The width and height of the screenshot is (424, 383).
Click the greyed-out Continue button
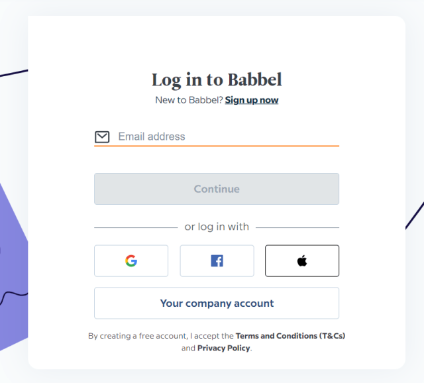[217, 189]
